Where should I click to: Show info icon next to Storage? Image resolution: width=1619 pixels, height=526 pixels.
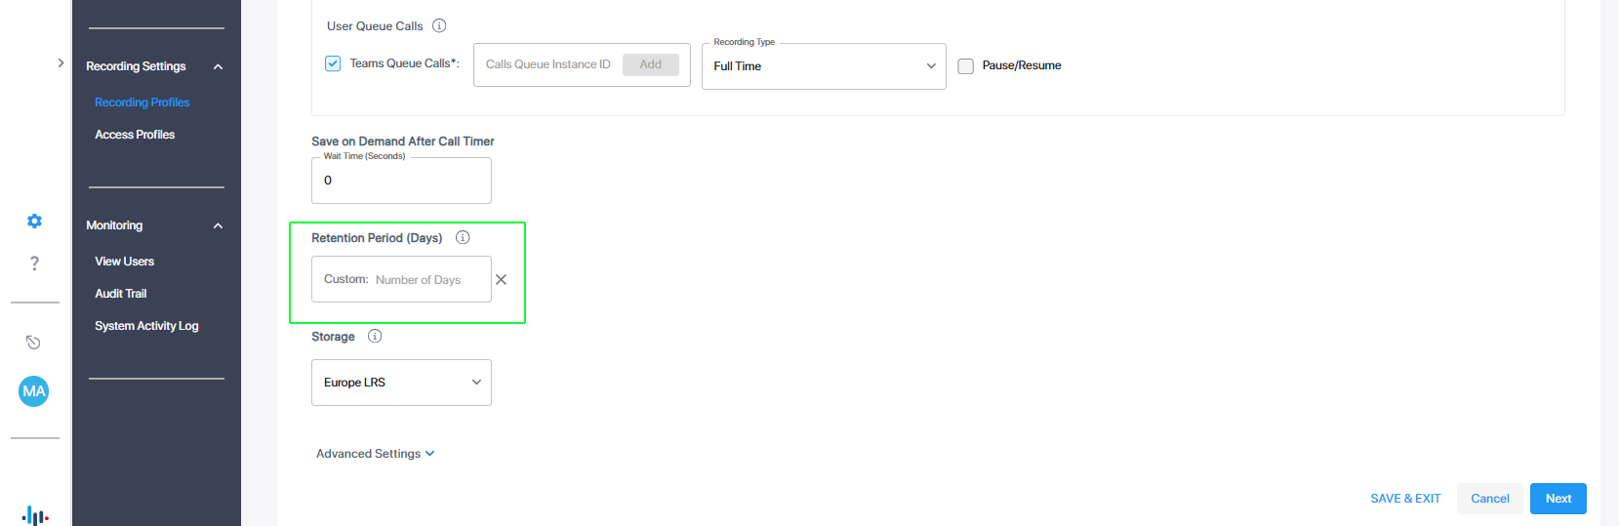375,337
